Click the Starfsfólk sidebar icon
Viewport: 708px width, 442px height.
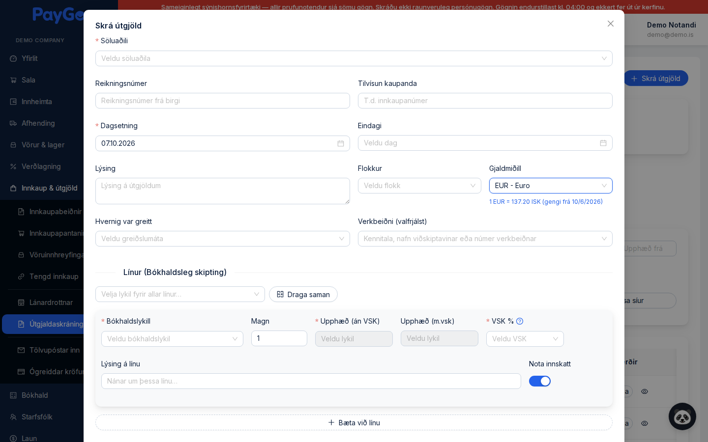[13, 417]
